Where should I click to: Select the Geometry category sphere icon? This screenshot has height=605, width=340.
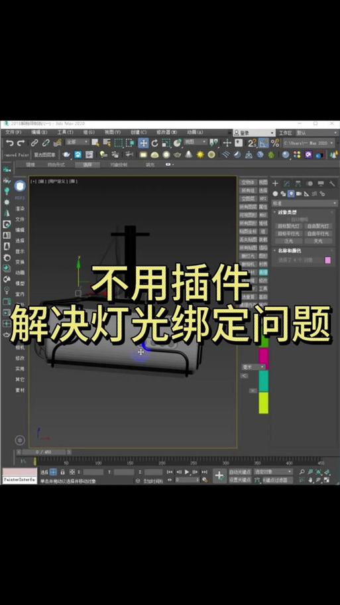pyautogui.click(x=275, y=194)
